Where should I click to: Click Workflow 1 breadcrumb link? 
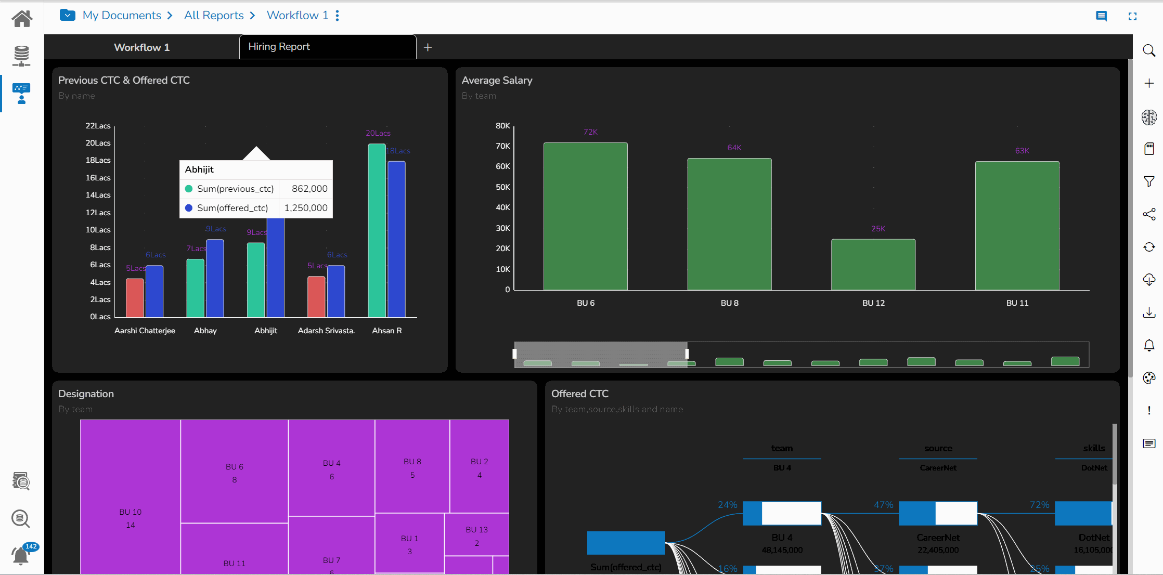tap(298, 16)
